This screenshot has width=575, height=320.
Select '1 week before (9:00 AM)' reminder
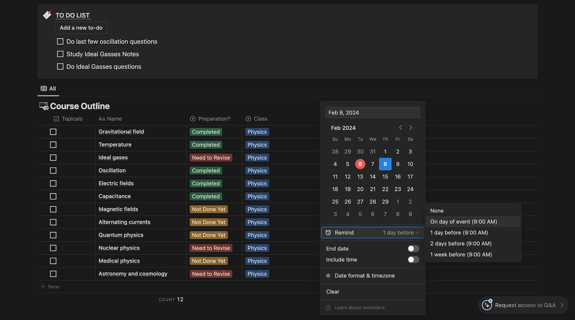[x=473, y=255]
